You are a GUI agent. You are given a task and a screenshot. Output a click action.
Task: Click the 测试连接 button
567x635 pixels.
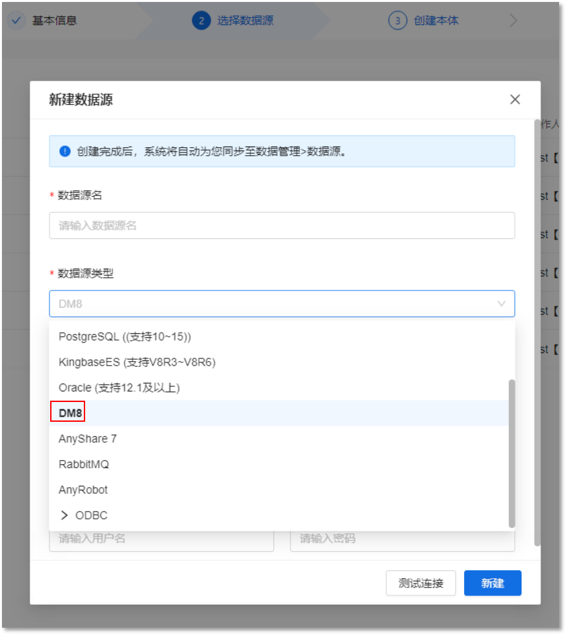[421, 583]
